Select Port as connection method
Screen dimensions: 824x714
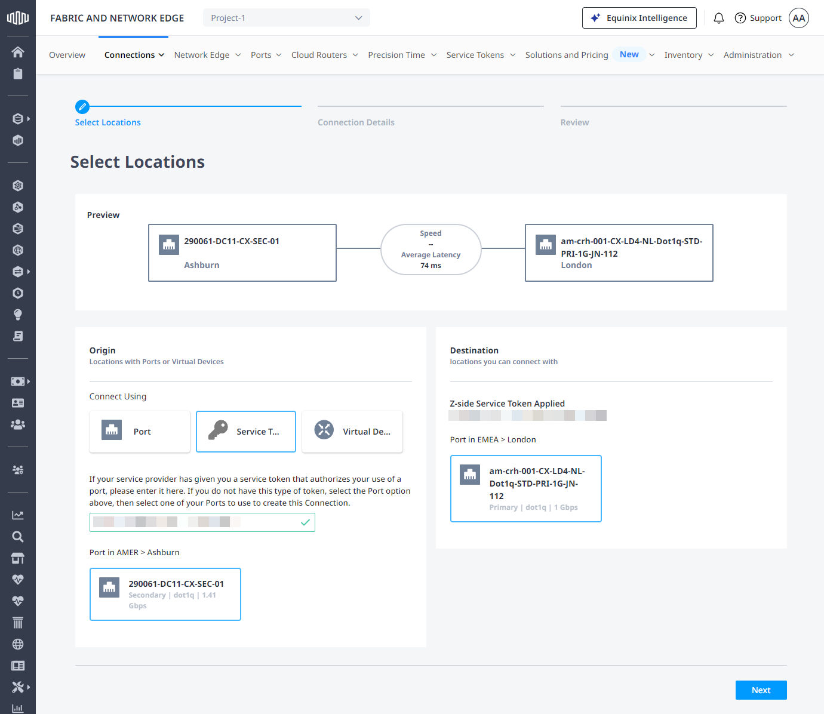pyautogui.click(x=140, y=432)
